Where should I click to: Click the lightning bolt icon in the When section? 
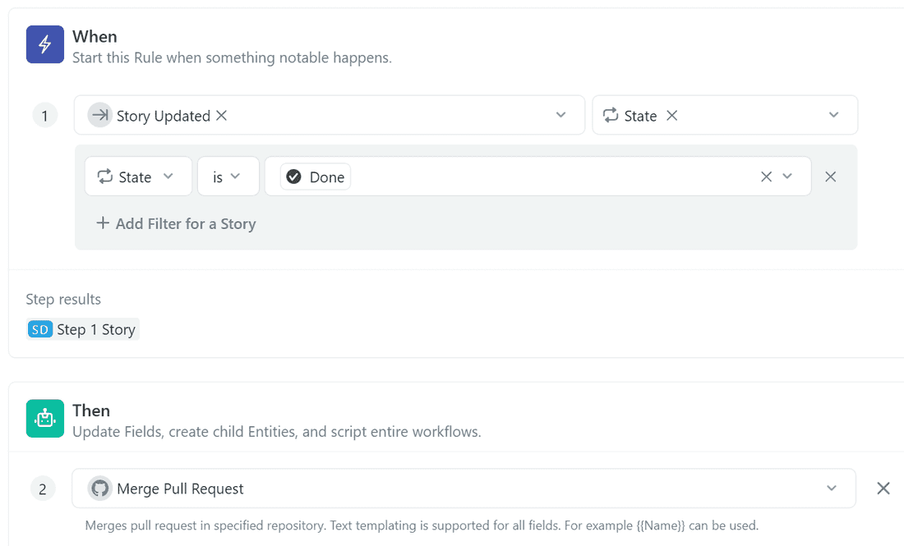[44, 44]
